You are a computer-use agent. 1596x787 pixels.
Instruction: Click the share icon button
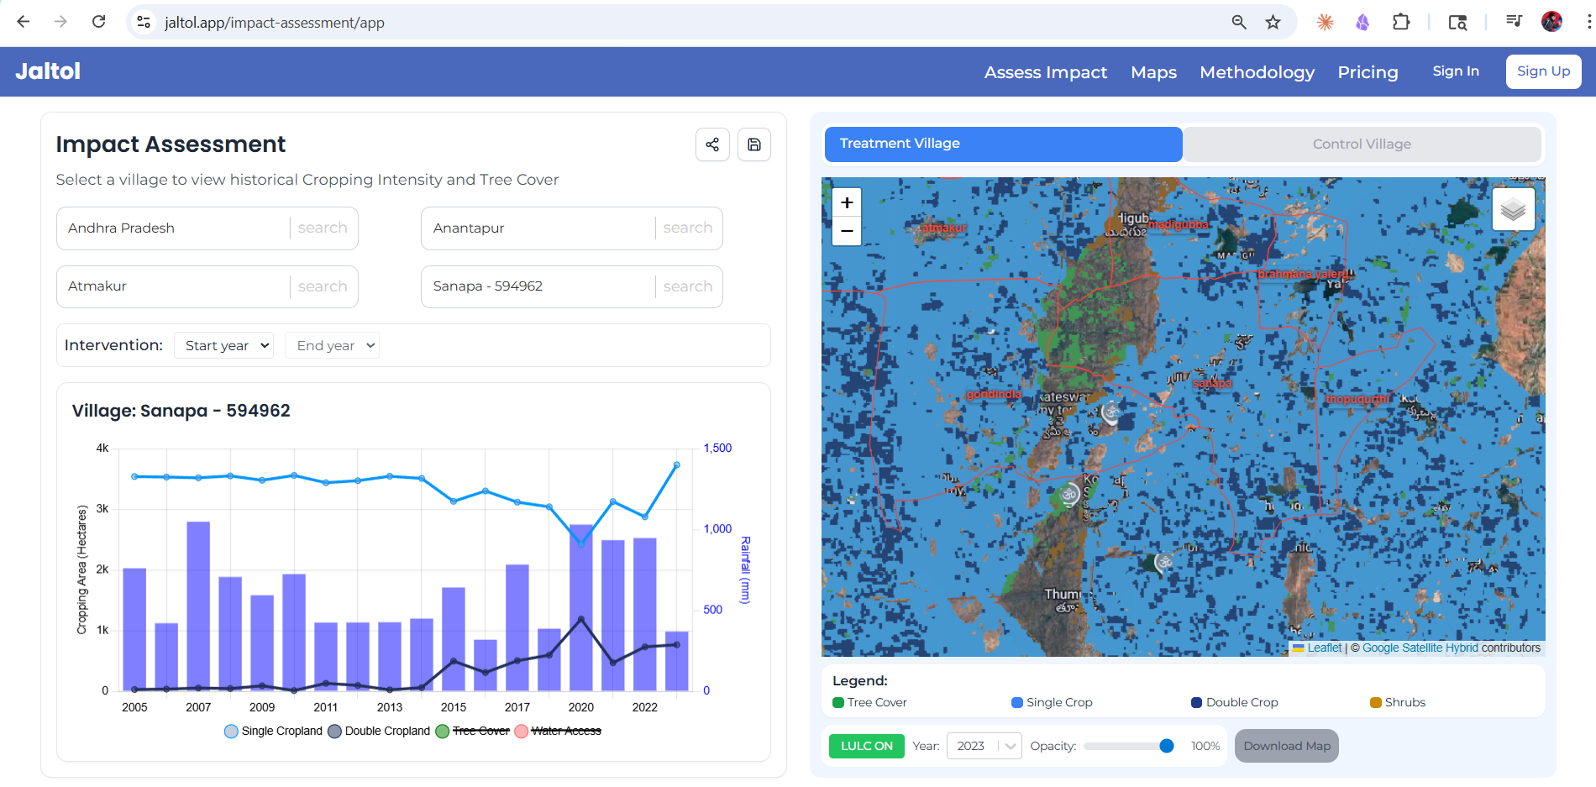point(712,144)
